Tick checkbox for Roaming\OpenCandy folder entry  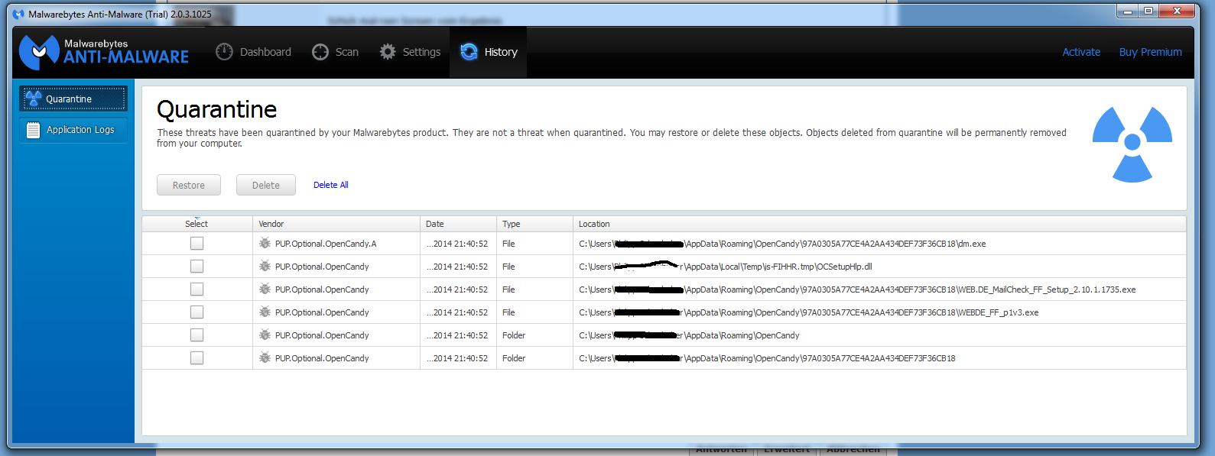[197, 335]
